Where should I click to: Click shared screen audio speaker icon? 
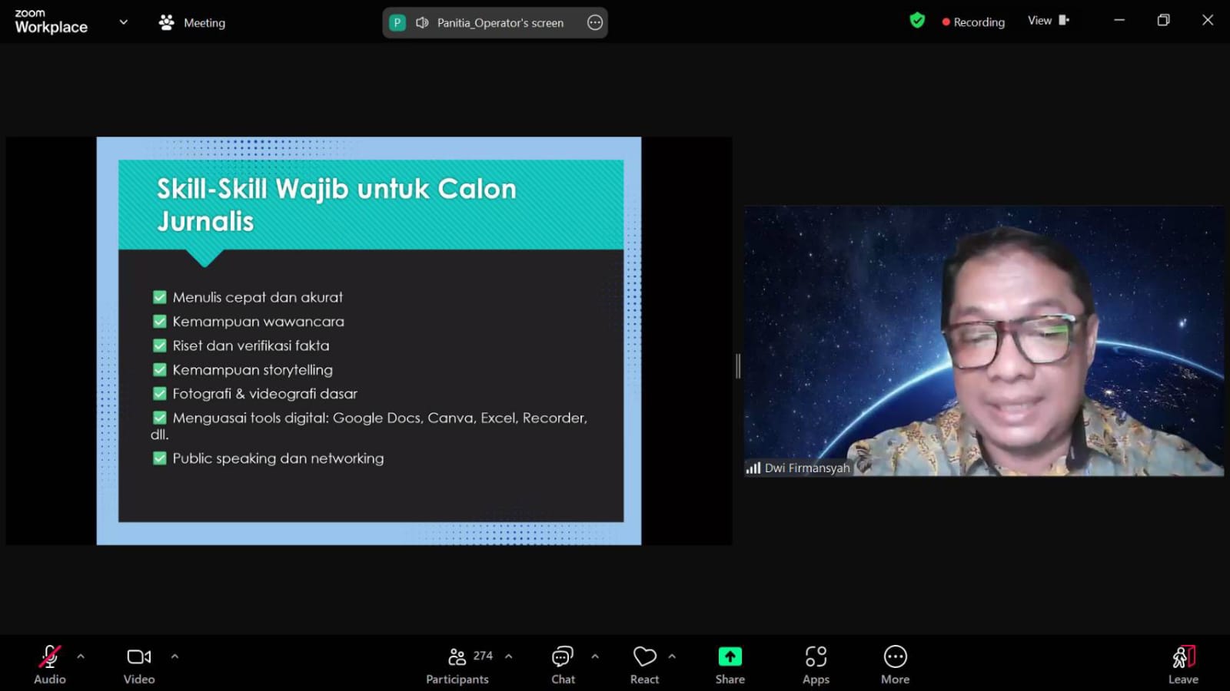(422, 23)
